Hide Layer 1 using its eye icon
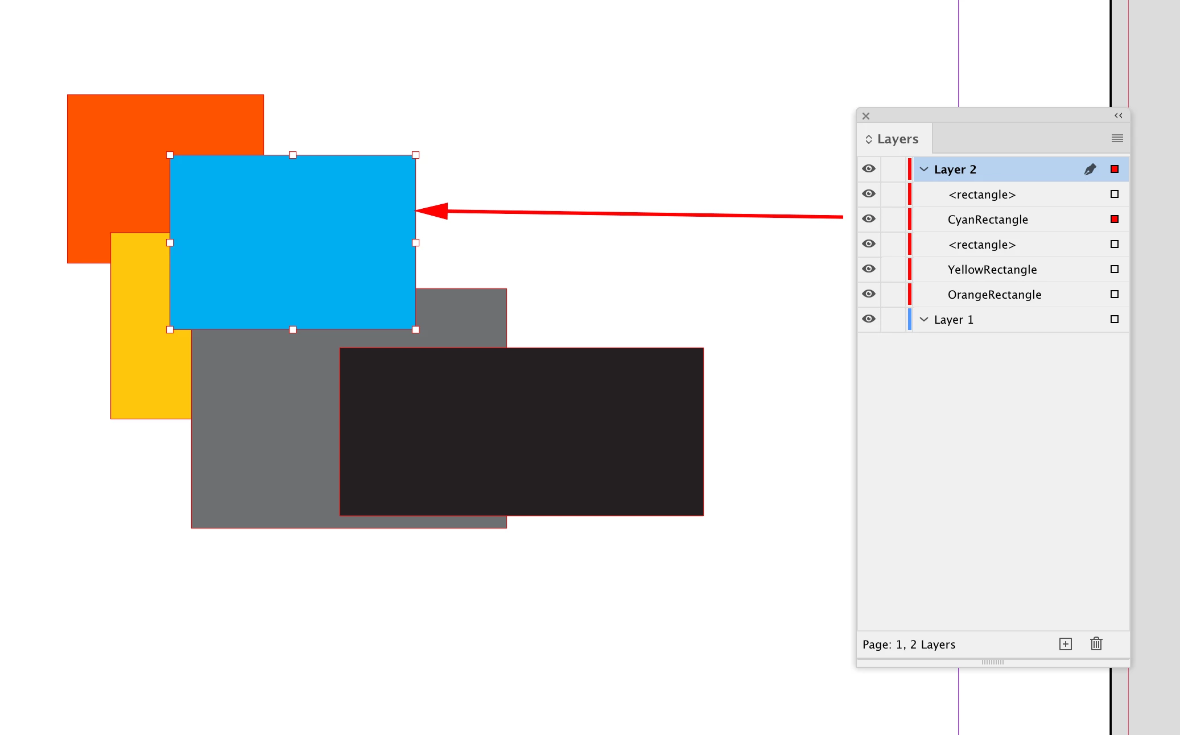Image resolution: width=1180 pixels, height=735 pixels. point(868,319)
